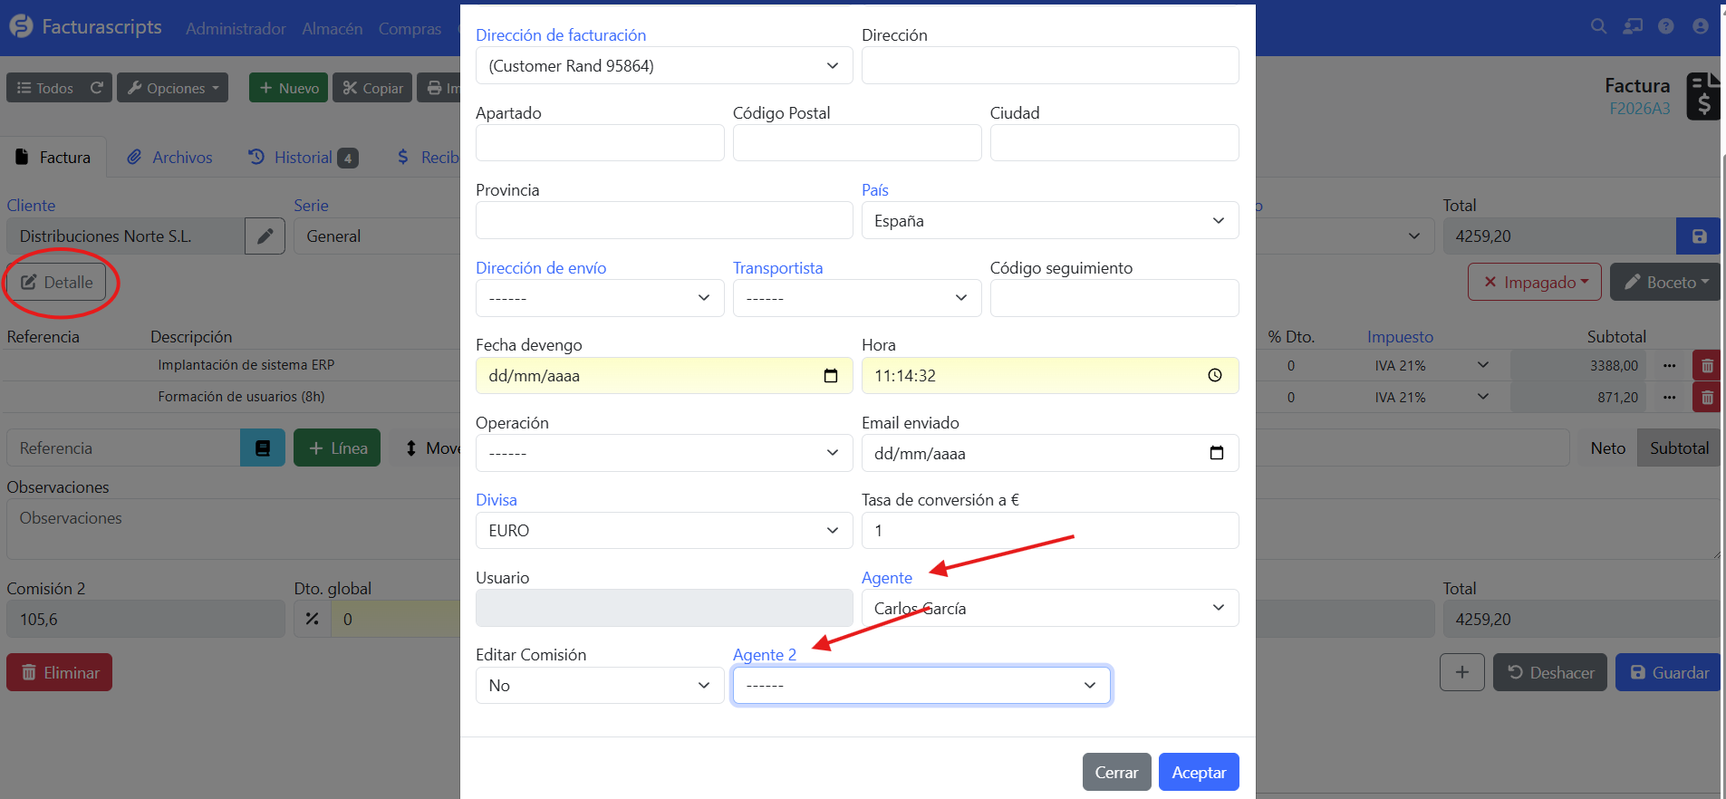
Task: Open the Editar Comisión dropdown
Action: (x=600, y=686)
